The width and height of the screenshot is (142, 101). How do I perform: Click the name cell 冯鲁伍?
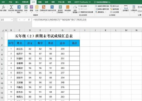point(20,87)
